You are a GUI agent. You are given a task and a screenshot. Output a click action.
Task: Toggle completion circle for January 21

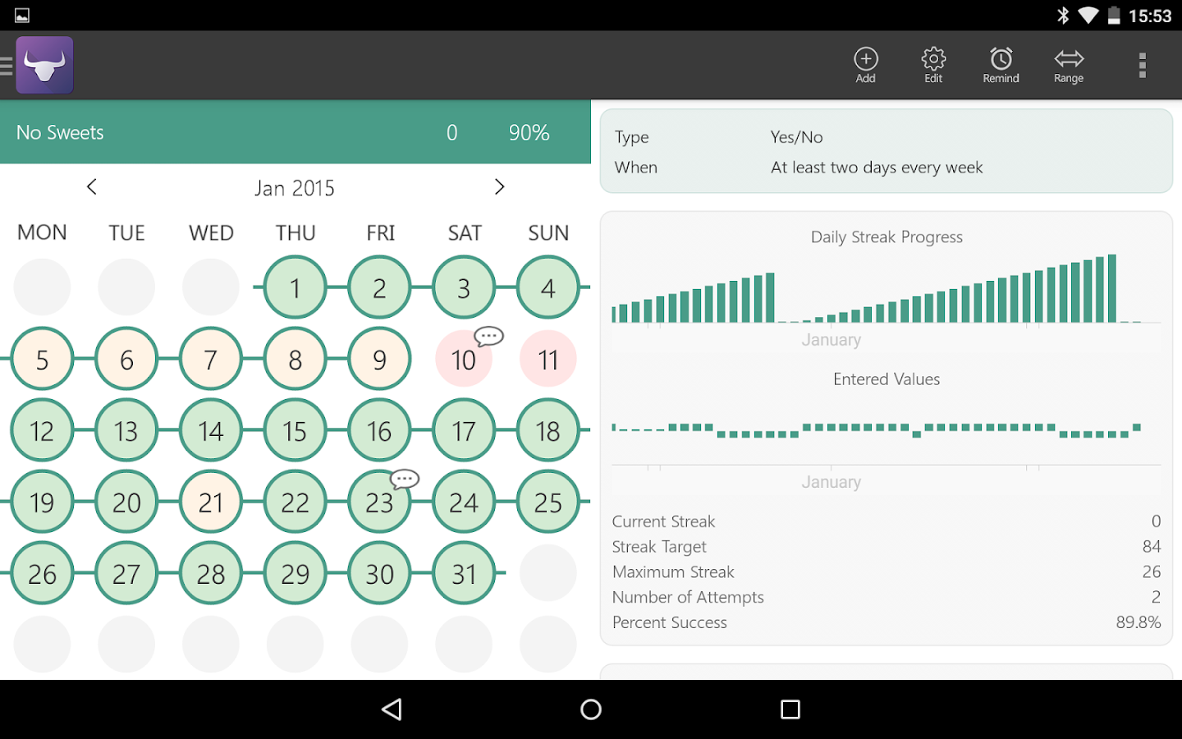point(210,502)
